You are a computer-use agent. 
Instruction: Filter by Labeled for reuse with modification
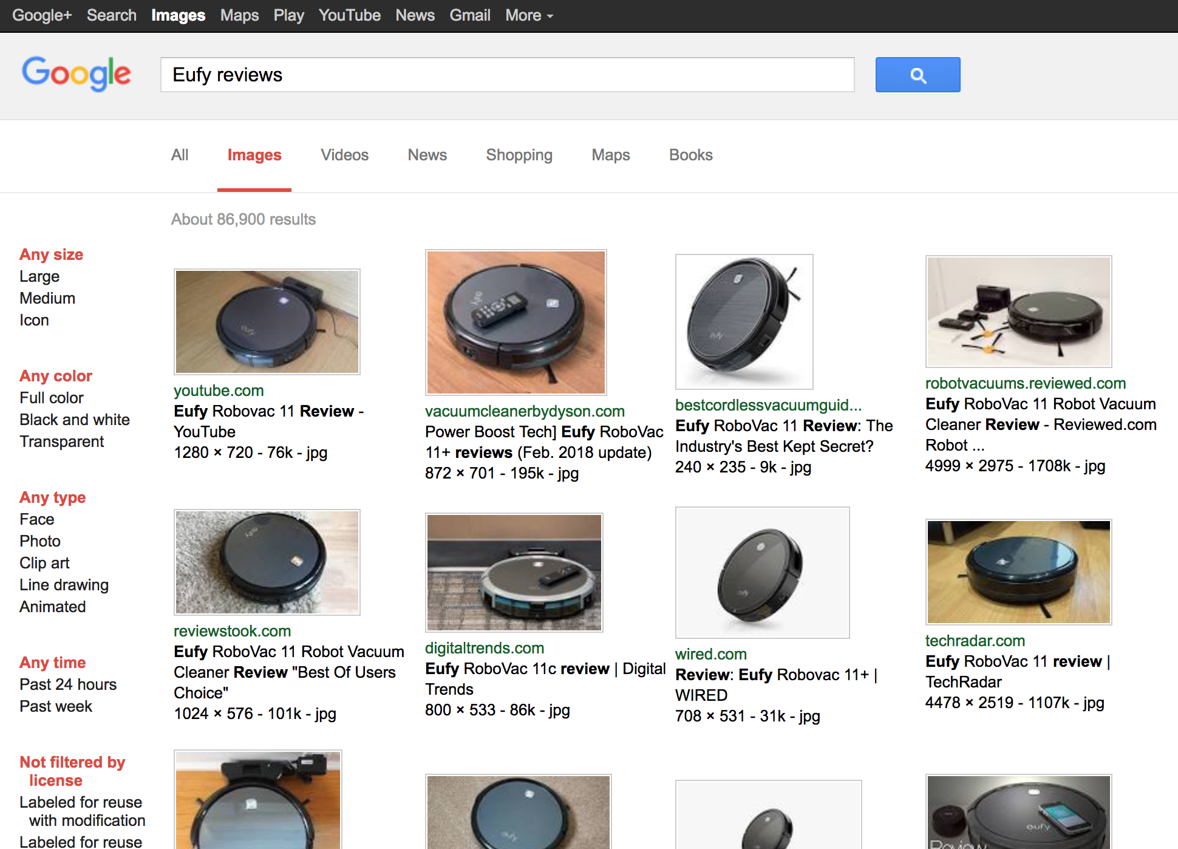[x=83, y=811]
